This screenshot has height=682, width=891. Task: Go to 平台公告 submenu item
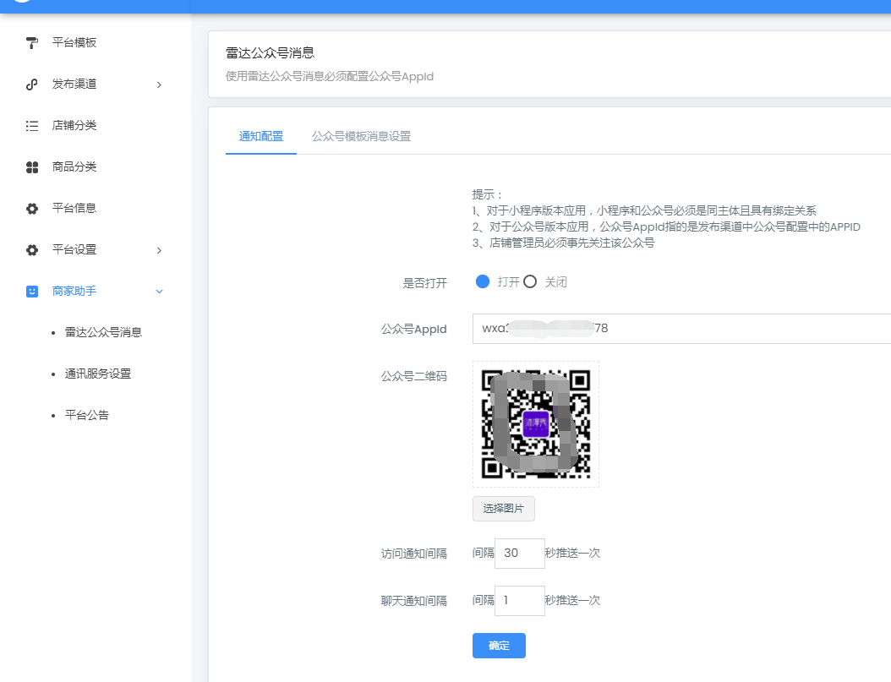pos(86,415)
